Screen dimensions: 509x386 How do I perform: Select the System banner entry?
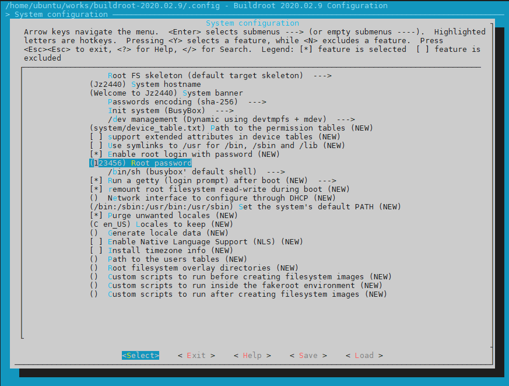click(x=166, y=93)
